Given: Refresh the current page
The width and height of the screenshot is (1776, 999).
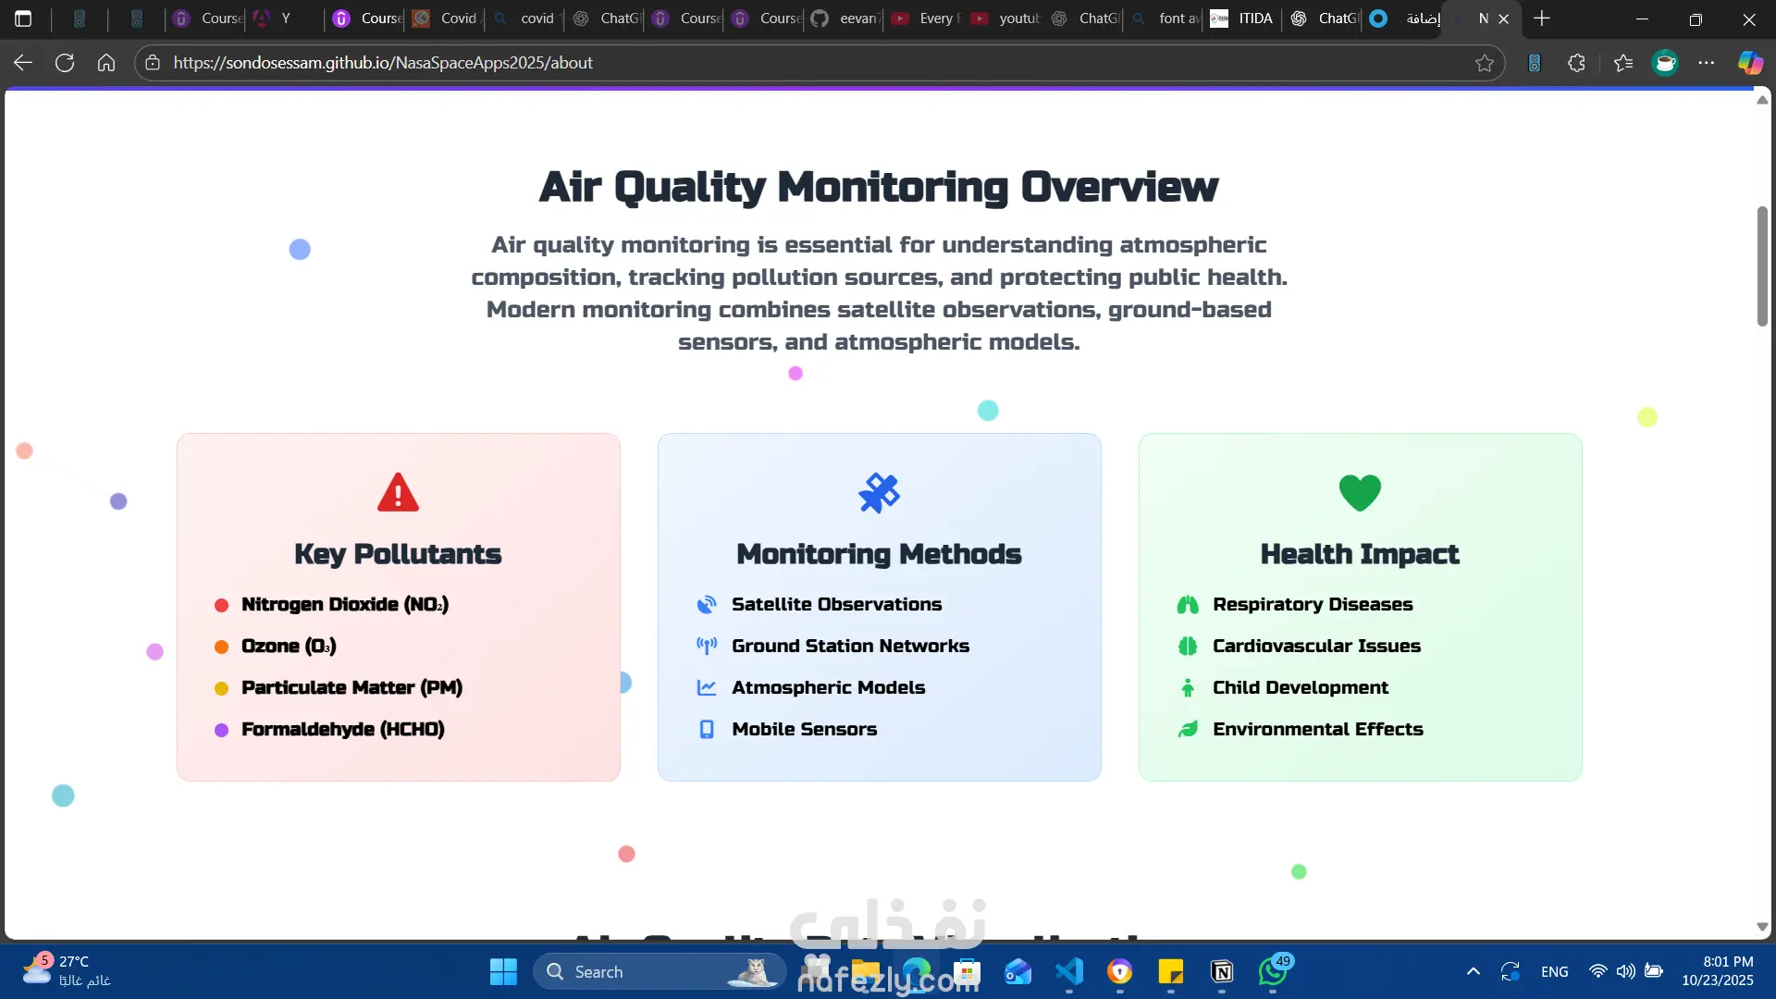Looking at the screenshot, I should pos(65,63).
